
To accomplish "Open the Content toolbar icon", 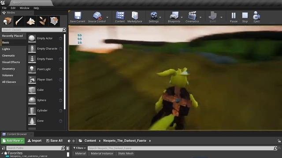I will [120, 18].
